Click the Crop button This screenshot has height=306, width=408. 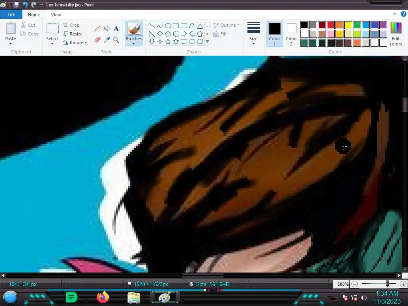tap(71, 25)
